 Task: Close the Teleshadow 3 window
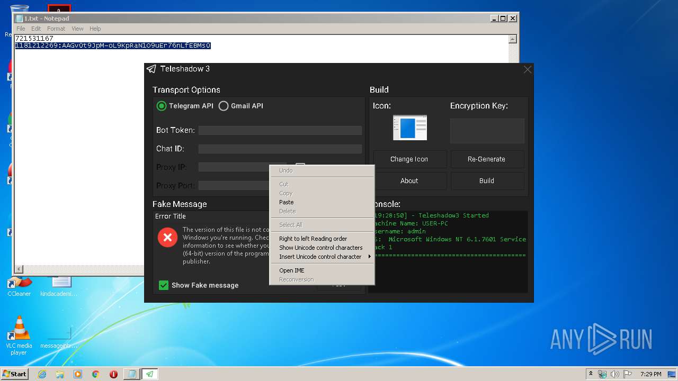click(x=527, y=69)
